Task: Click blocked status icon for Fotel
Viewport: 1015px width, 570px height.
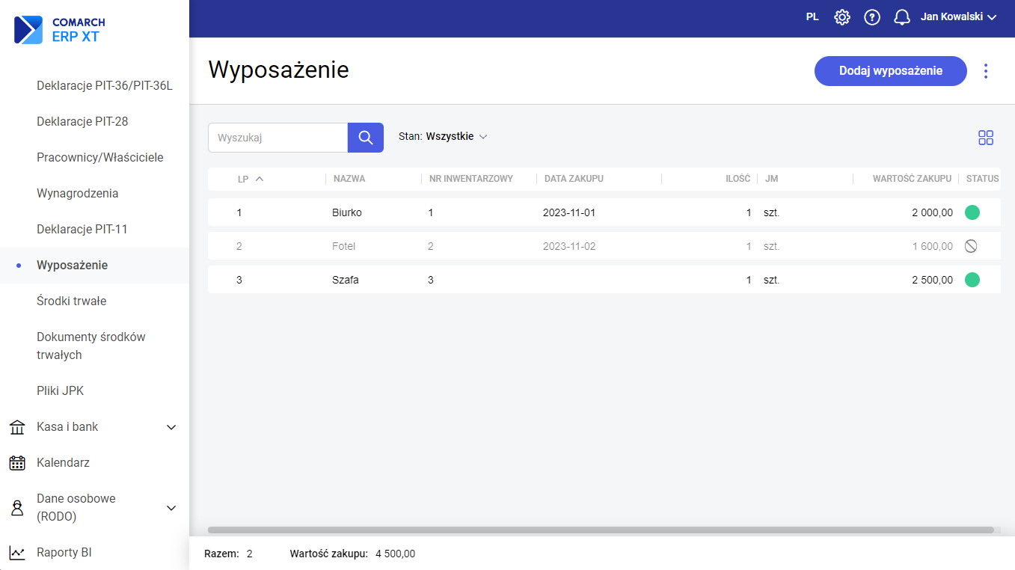Action: click(x=971, y=246)
